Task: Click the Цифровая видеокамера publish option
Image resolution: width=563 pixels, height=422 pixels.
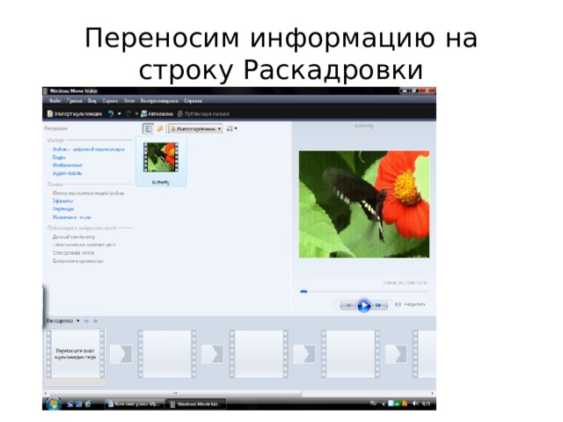Action: pyautogui.click(x=78, y=261)
